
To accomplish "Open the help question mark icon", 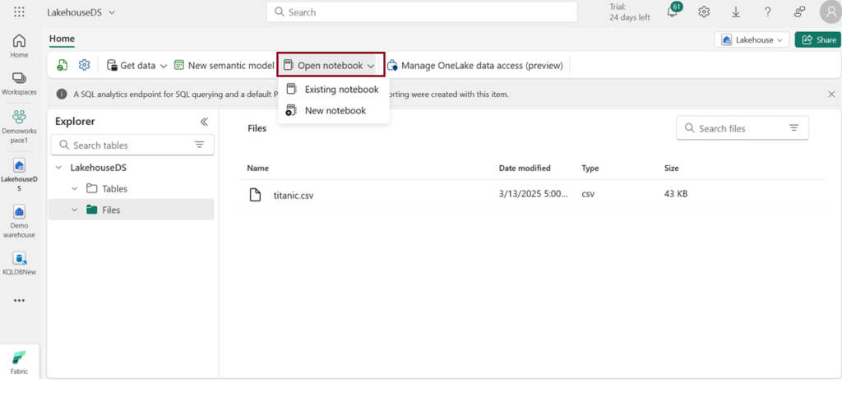I will (767, 12).
